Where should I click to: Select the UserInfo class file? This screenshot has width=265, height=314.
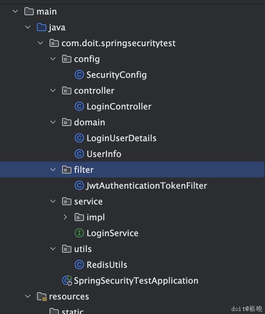[104, 154]
